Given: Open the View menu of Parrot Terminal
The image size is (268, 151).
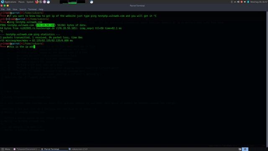Looking at the screenshot, I should (15, 9).
